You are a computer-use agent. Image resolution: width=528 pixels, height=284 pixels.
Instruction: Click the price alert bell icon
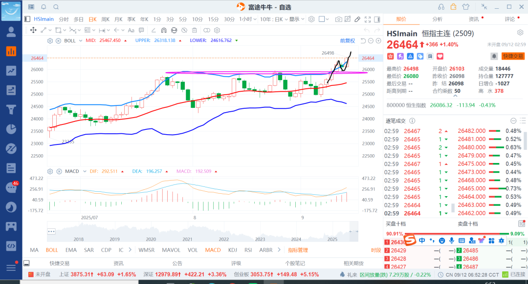494,56
